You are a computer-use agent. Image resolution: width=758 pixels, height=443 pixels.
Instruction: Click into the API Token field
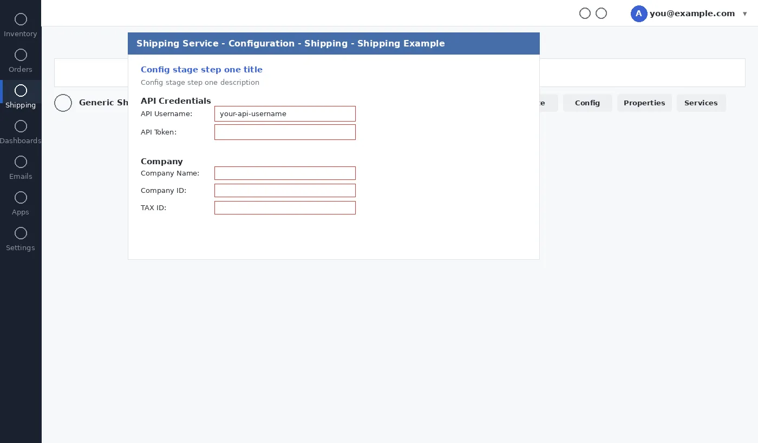[285, 132]
